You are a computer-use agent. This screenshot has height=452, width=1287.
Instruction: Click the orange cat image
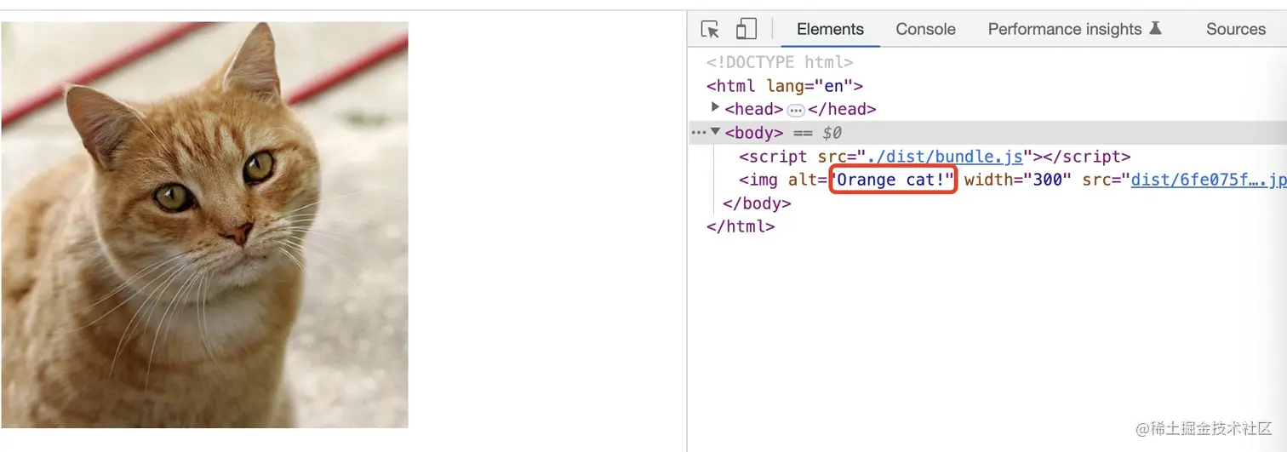coord(205,225)
